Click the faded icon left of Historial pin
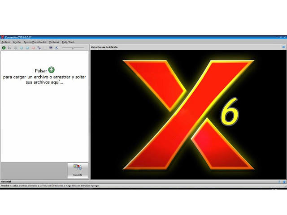Viewport: 287px width, 215px height. click(279, 182)
